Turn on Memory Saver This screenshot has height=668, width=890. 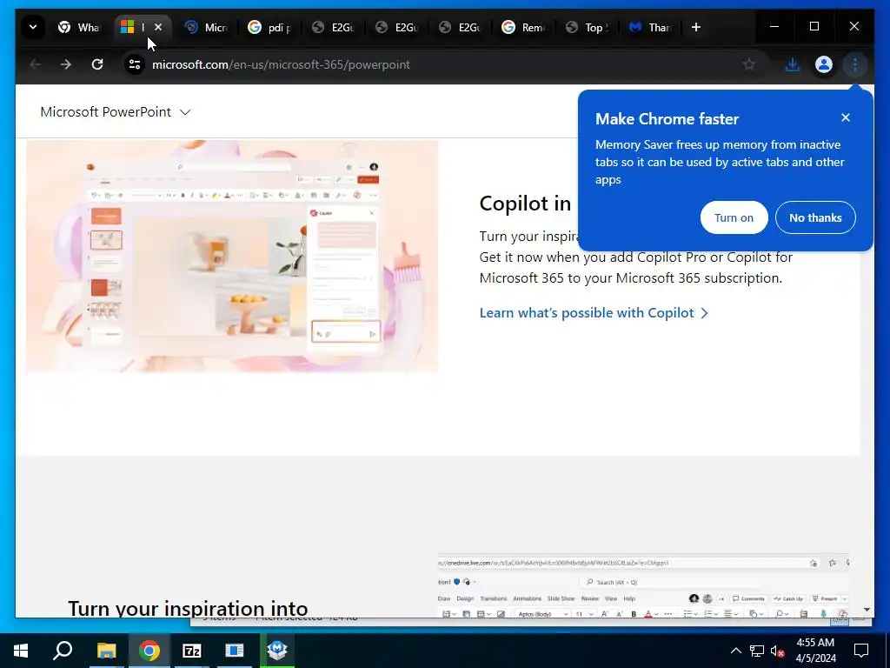coord(734,217)
